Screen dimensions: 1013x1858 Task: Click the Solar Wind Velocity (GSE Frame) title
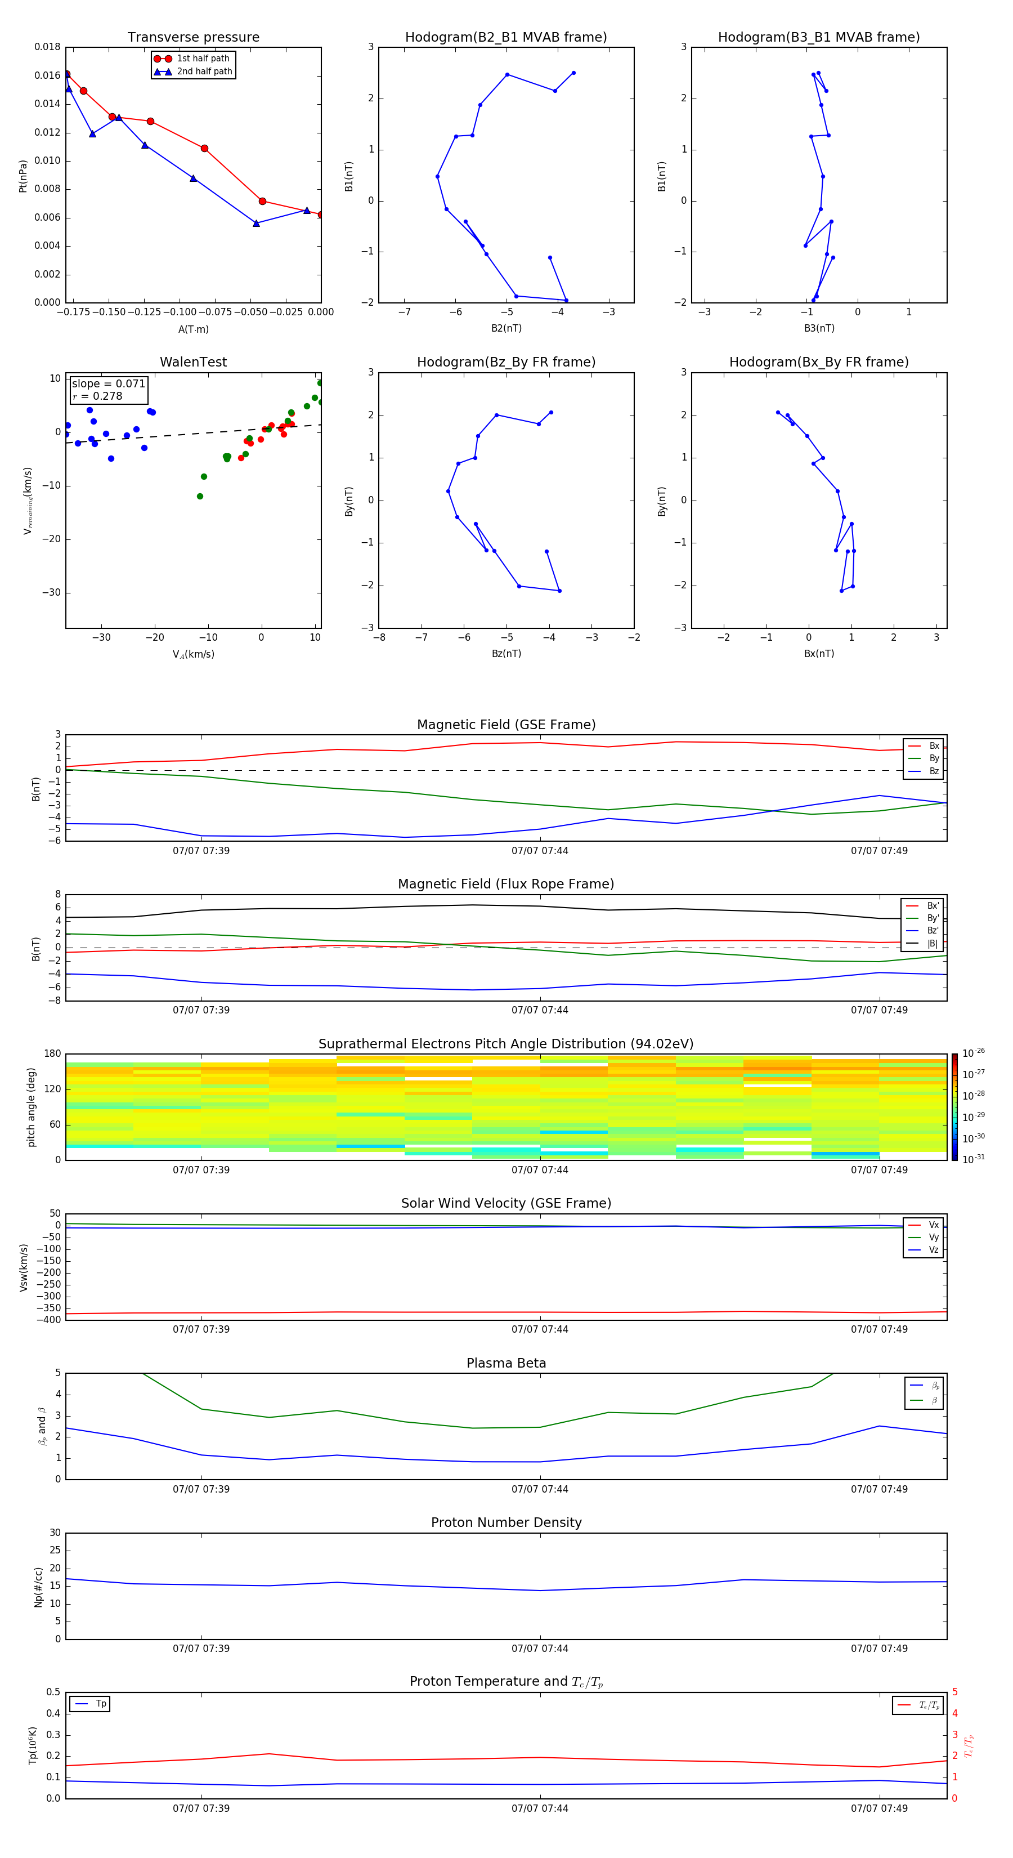click(506, 1203)
